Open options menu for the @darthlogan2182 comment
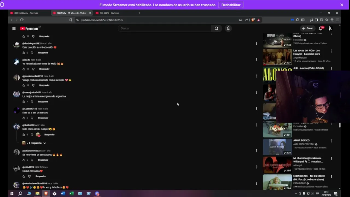The image size is (350, 197). coord(256,43)
